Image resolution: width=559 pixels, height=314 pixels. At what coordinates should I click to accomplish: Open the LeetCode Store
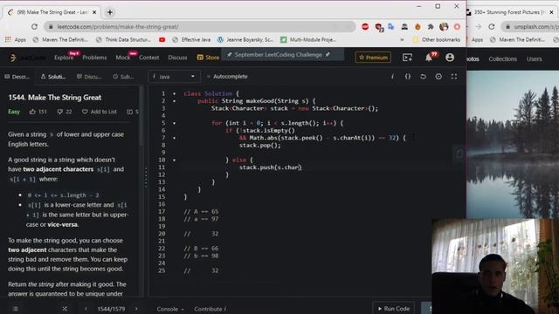click(x=208, y=58)
